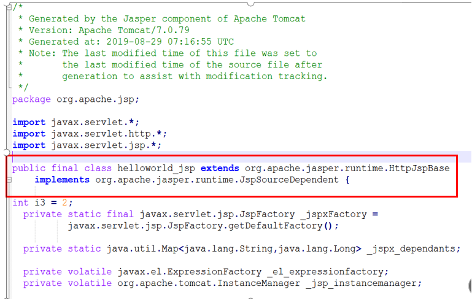Click 'javax.el.ExpressionFactory' type name
This screenshot has height=300, width=472.
coord(189,272)
